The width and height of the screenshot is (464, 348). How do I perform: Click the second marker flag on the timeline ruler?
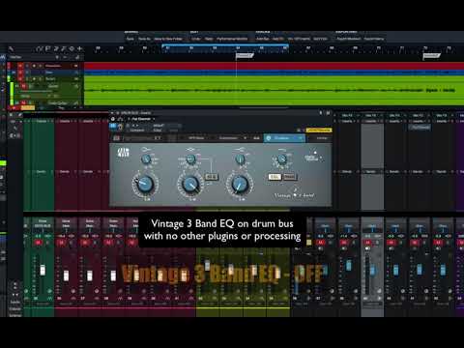click(431, 56)
